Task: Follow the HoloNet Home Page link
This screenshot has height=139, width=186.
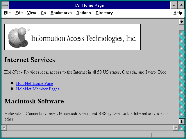Action: click(35, 83)
